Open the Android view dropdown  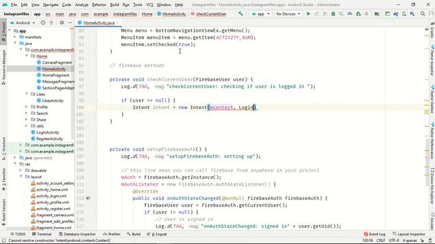(x=22, y=22)
